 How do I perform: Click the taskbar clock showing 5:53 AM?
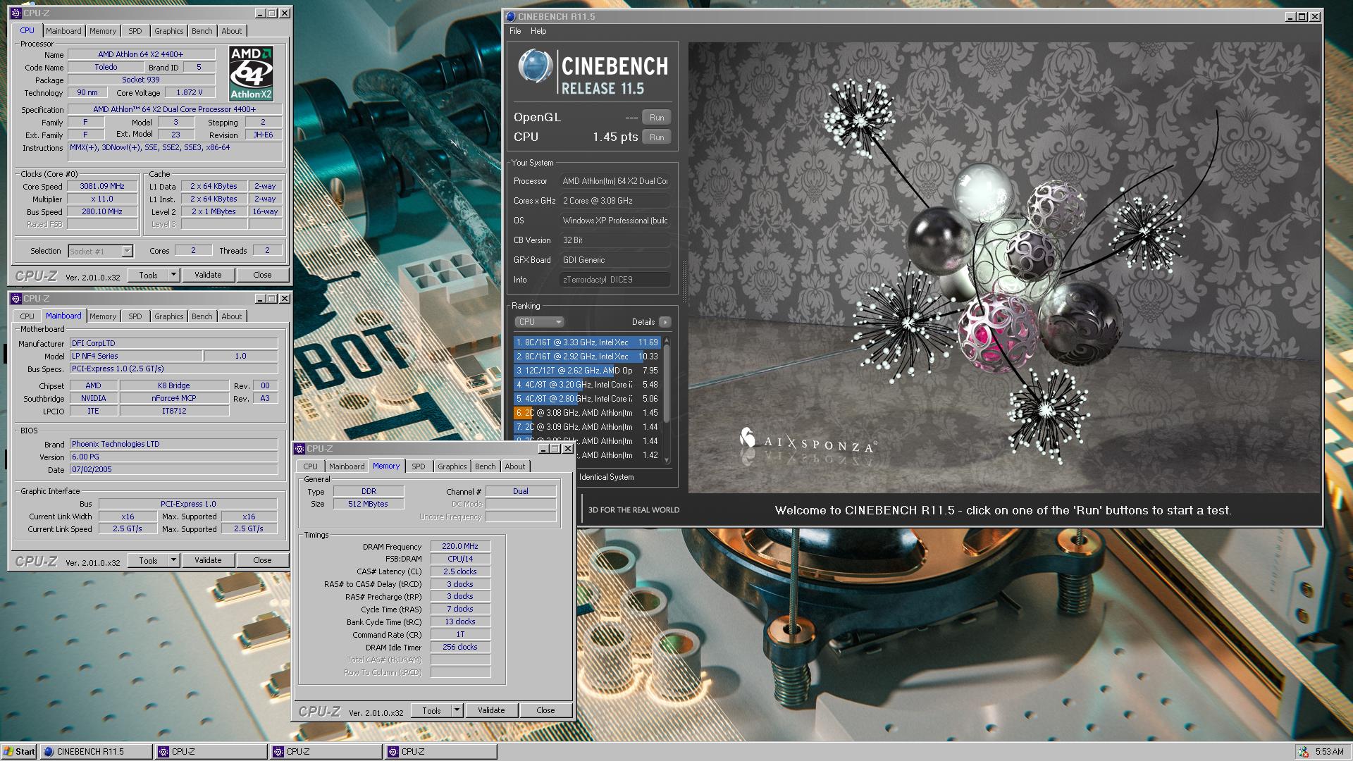tap(1329, 752)
